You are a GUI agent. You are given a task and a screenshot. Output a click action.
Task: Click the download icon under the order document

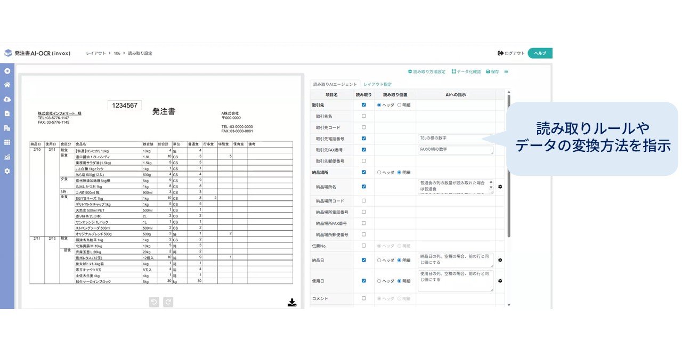291,302
